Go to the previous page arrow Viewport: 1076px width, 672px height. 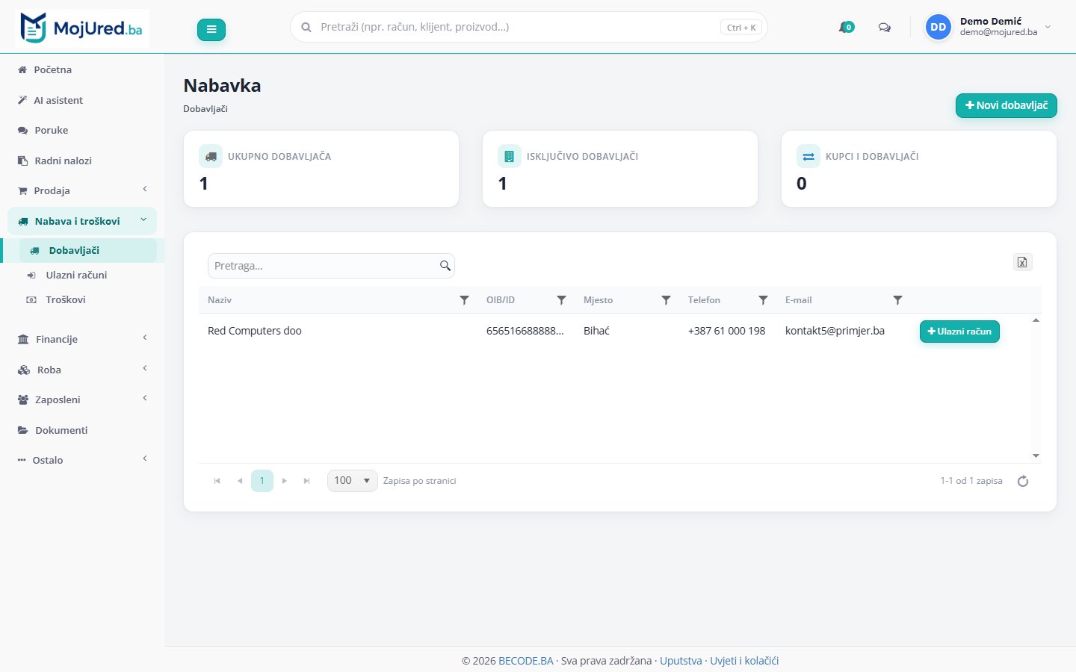click(240, 481)
